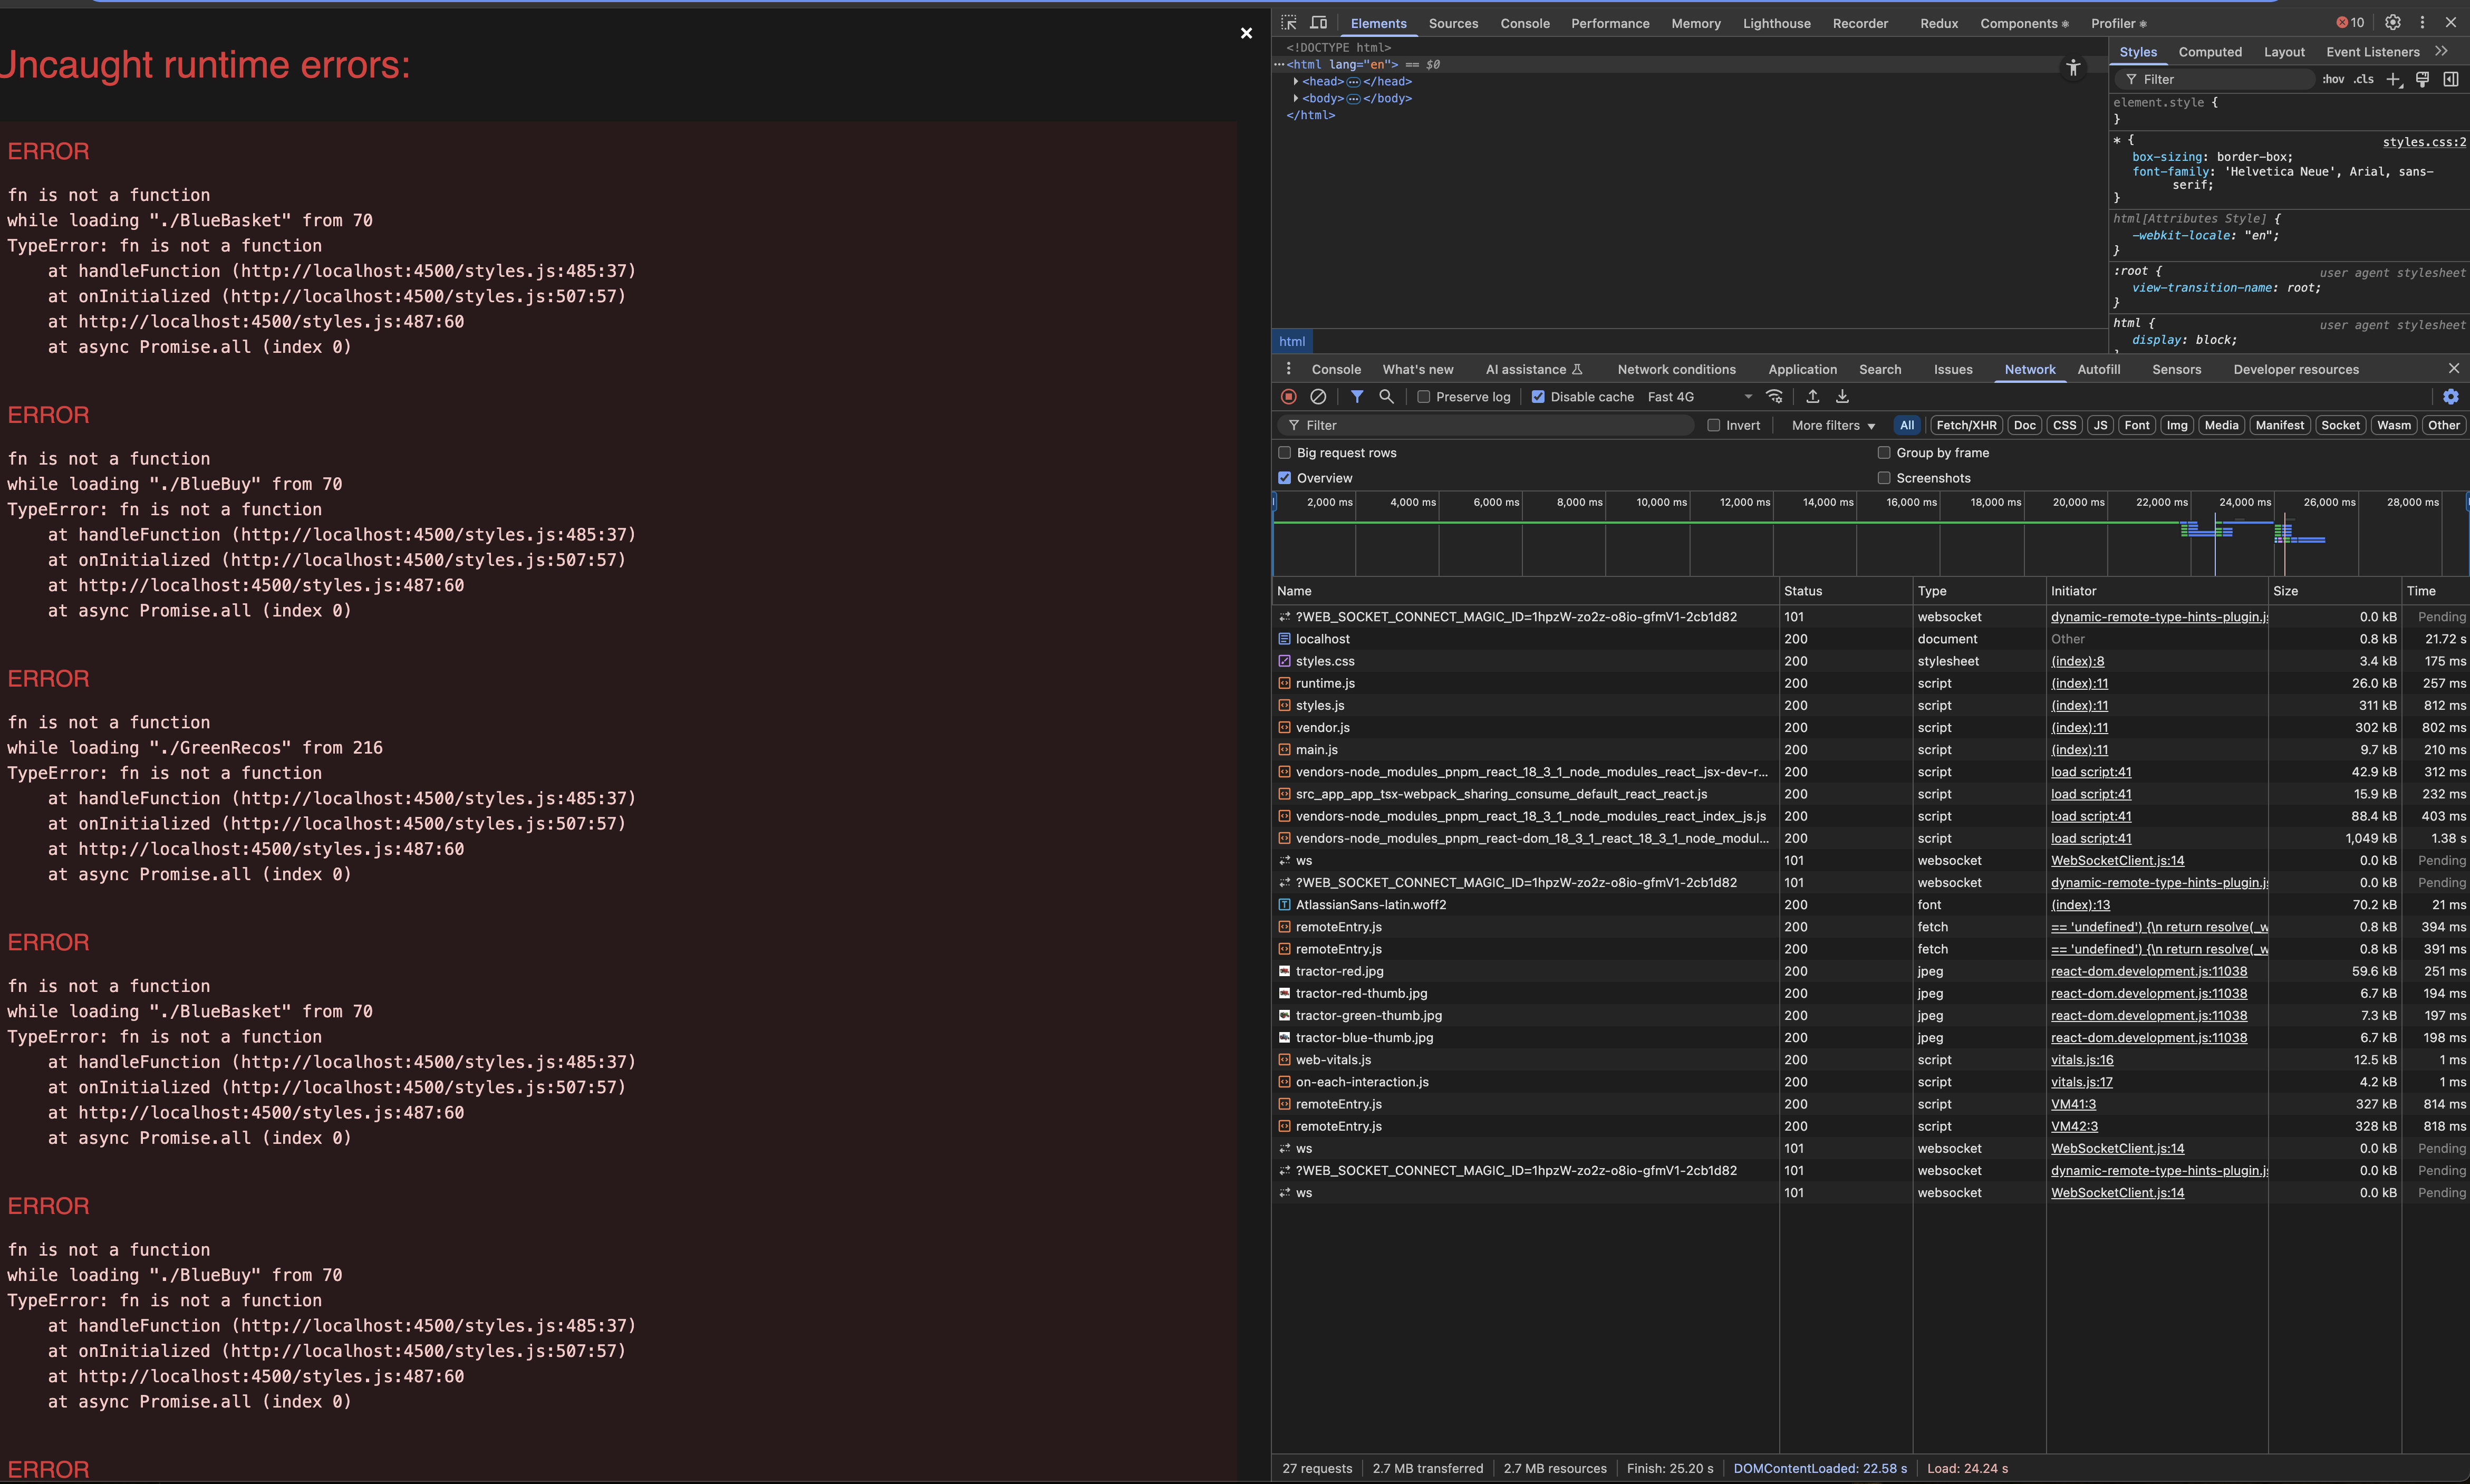Open vitals.js:16 initiator link
Screen dimensions: 2470x1484
coord(2082,1060)
